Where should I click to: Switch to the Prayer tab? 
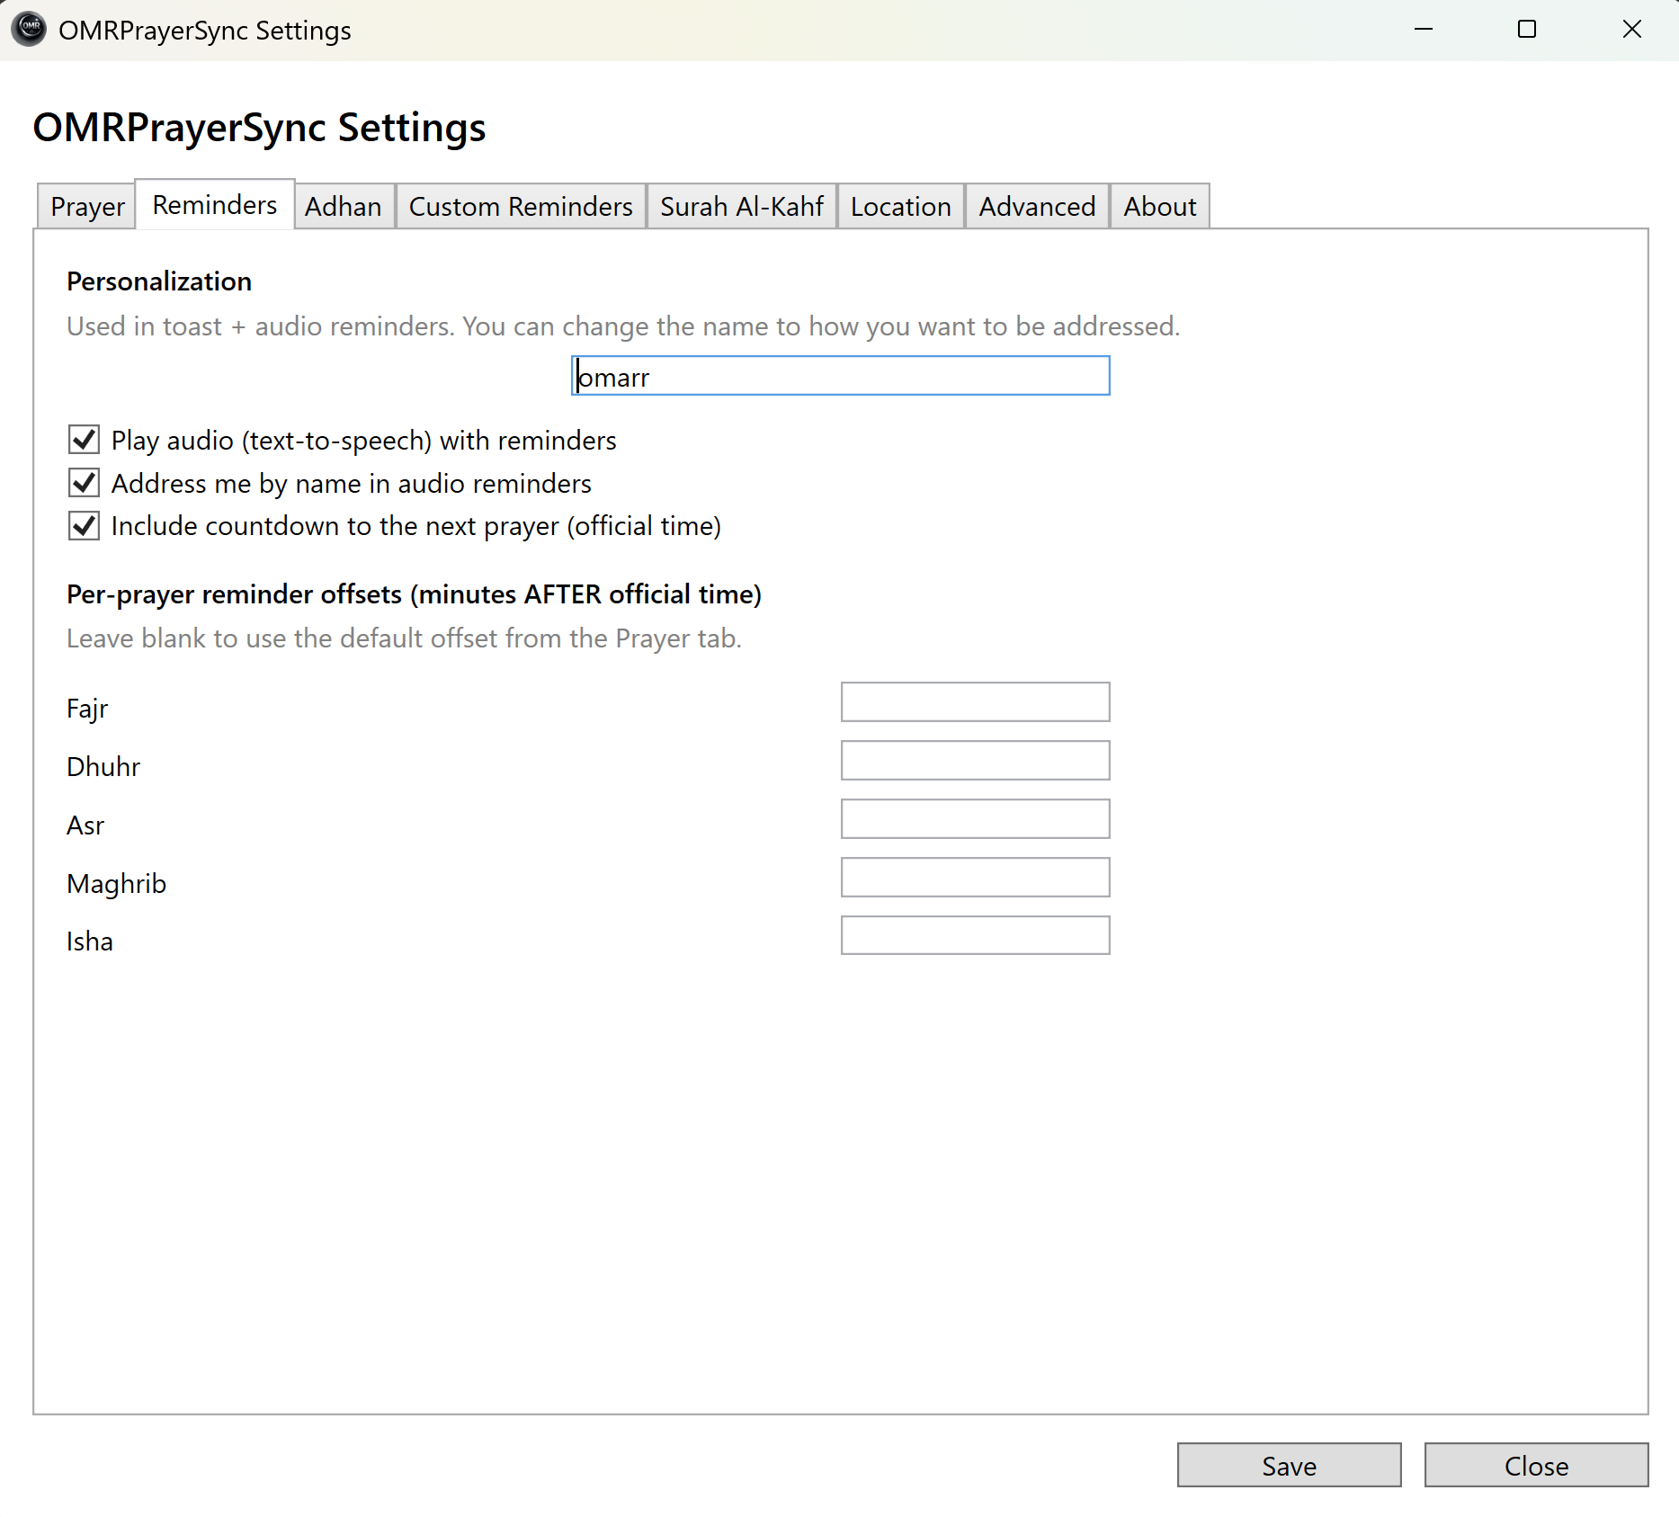click(87, 207)
